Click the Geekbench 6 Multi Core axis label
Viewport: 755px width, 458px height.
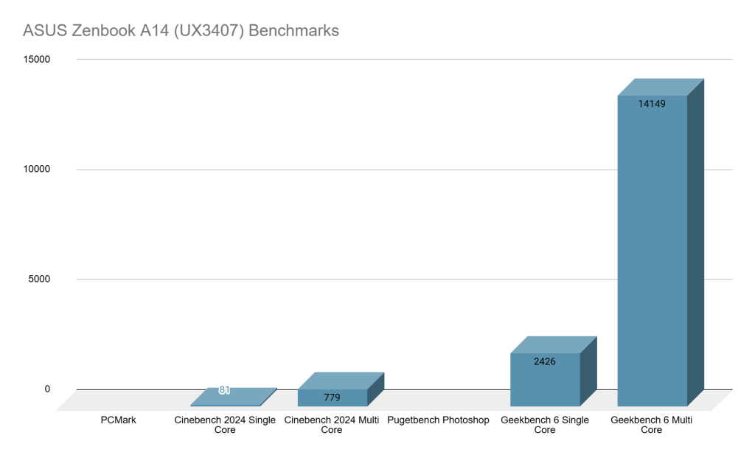652,425
